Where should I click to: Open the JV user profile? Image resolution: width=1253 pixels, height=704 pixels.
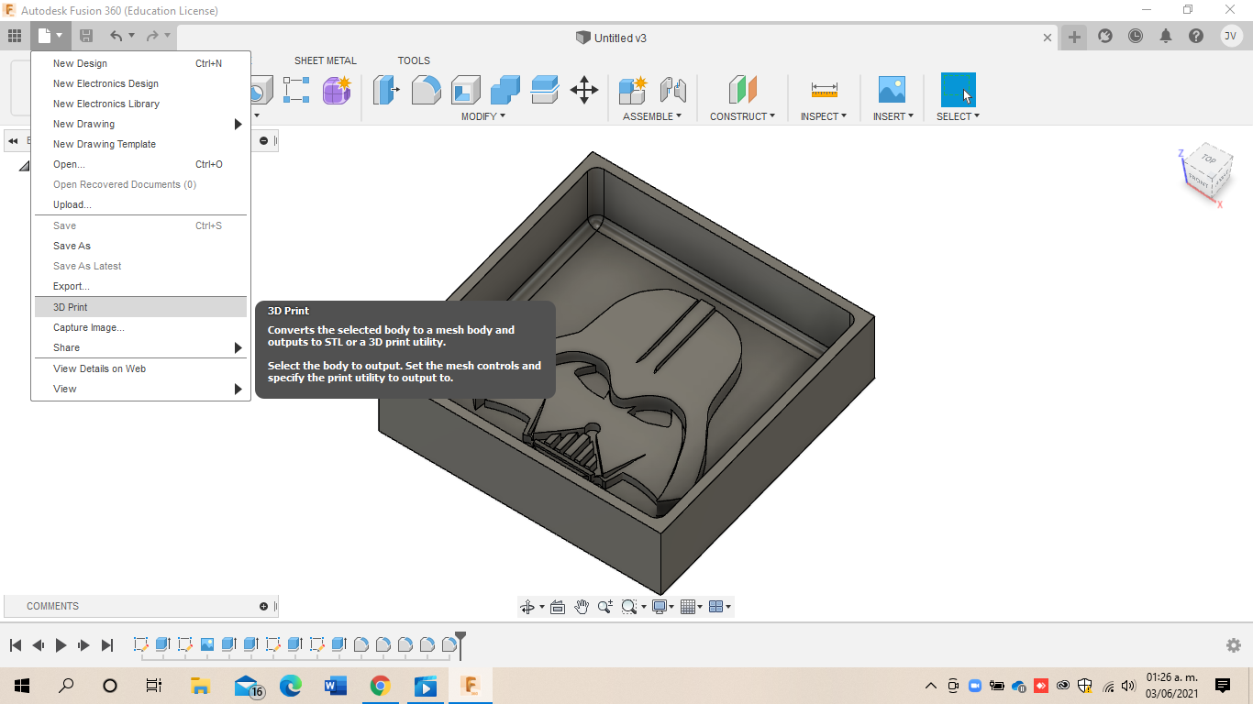[x=1231, y=36]
